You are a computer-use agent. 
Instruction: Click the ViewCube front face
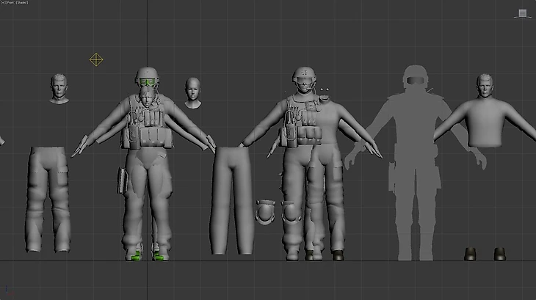522,12
